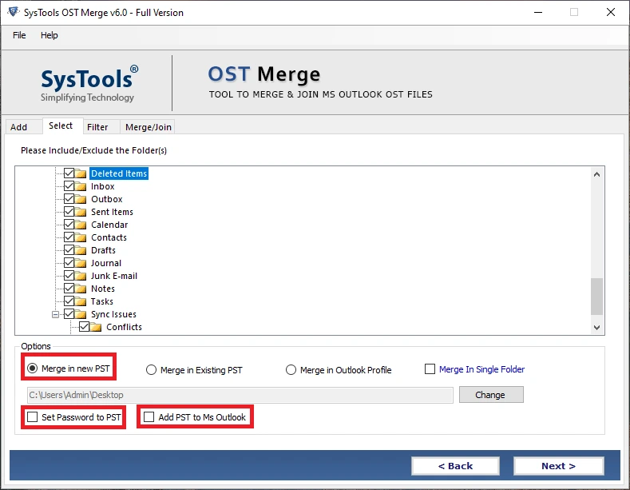This screenshot has height=490, width=630.
Task: Enable Set Password to PST
Action: (32, 416)
